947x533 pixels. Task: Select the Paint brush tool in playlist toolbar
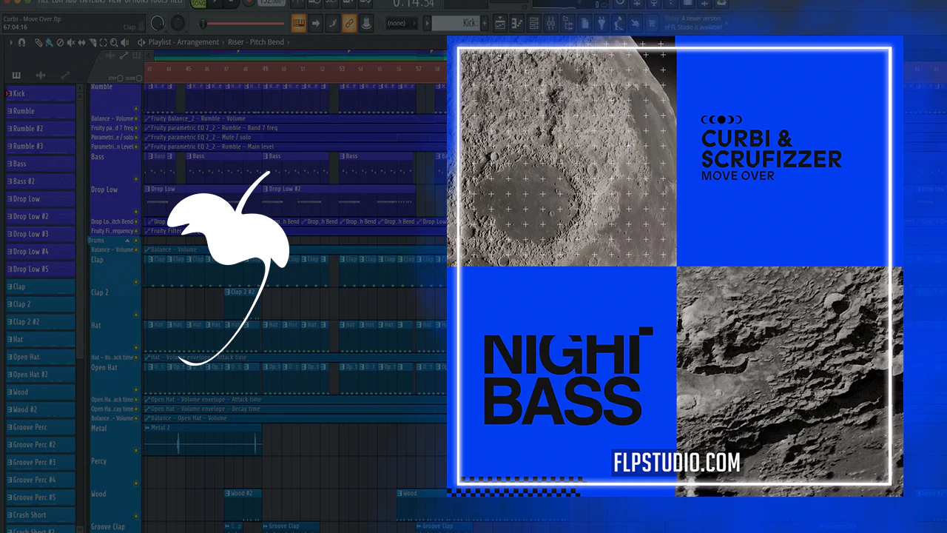coord(49,42)
